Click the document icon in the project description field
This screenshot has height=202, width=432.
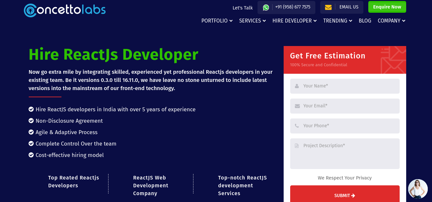296,146
